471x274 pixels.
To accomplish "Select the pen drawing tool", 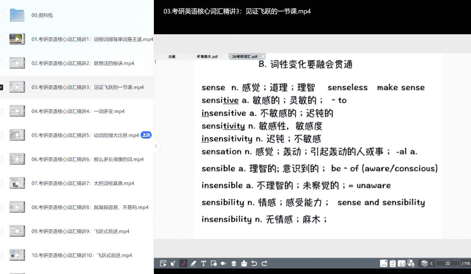I will point(183,263).
